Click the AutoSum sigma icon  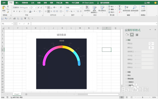[x=120, y=7]
